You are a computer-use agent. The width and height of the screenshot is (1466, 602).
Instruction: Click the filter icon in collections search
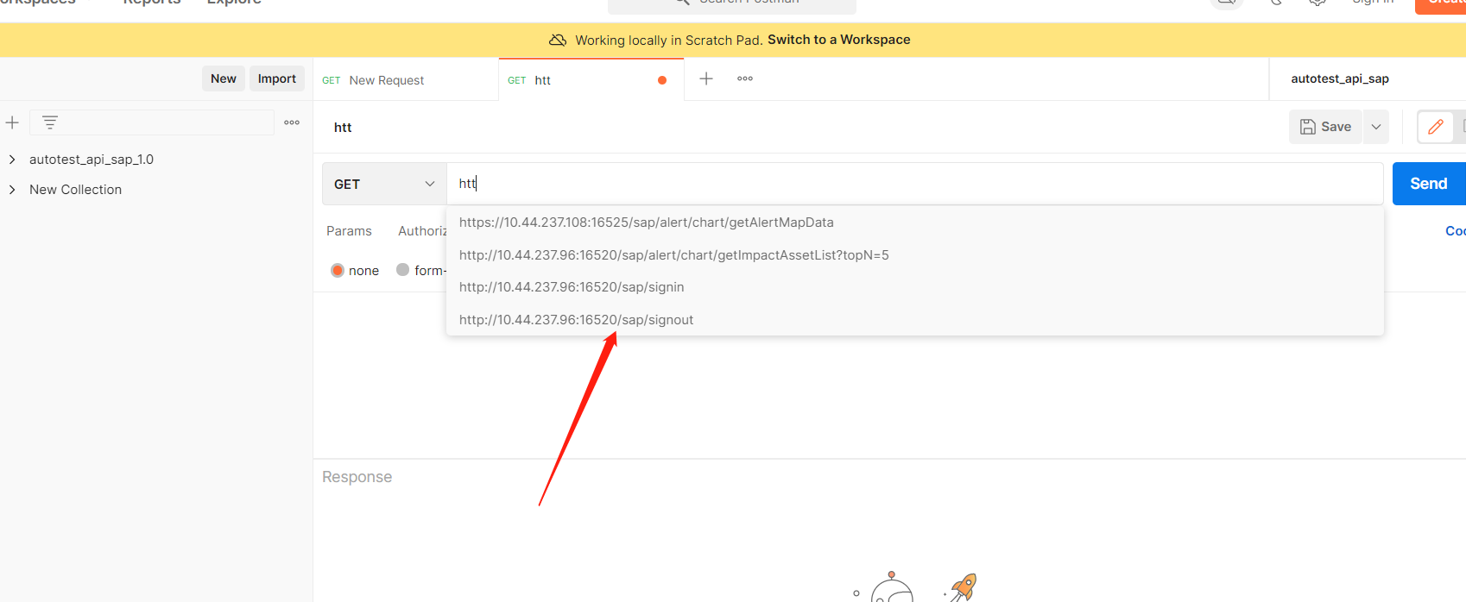click(x=50, y=122)
